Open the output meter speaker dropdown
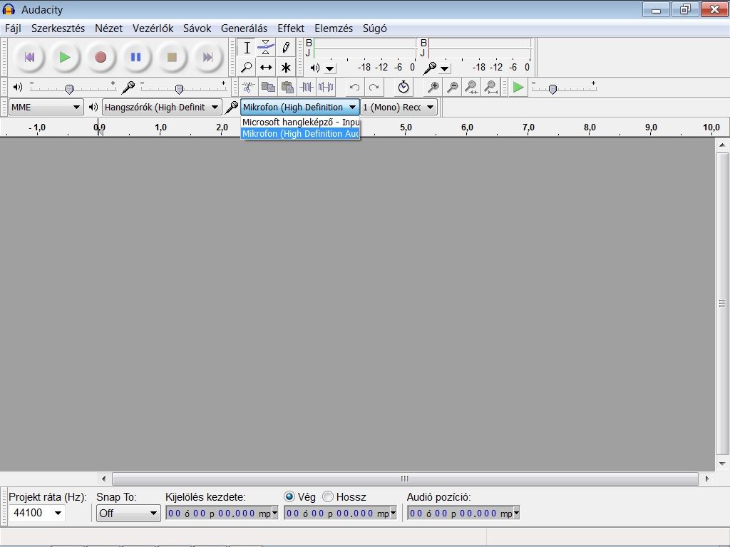Image resolution: width=730 pixels, height=547 pixels. coord(330,69)
